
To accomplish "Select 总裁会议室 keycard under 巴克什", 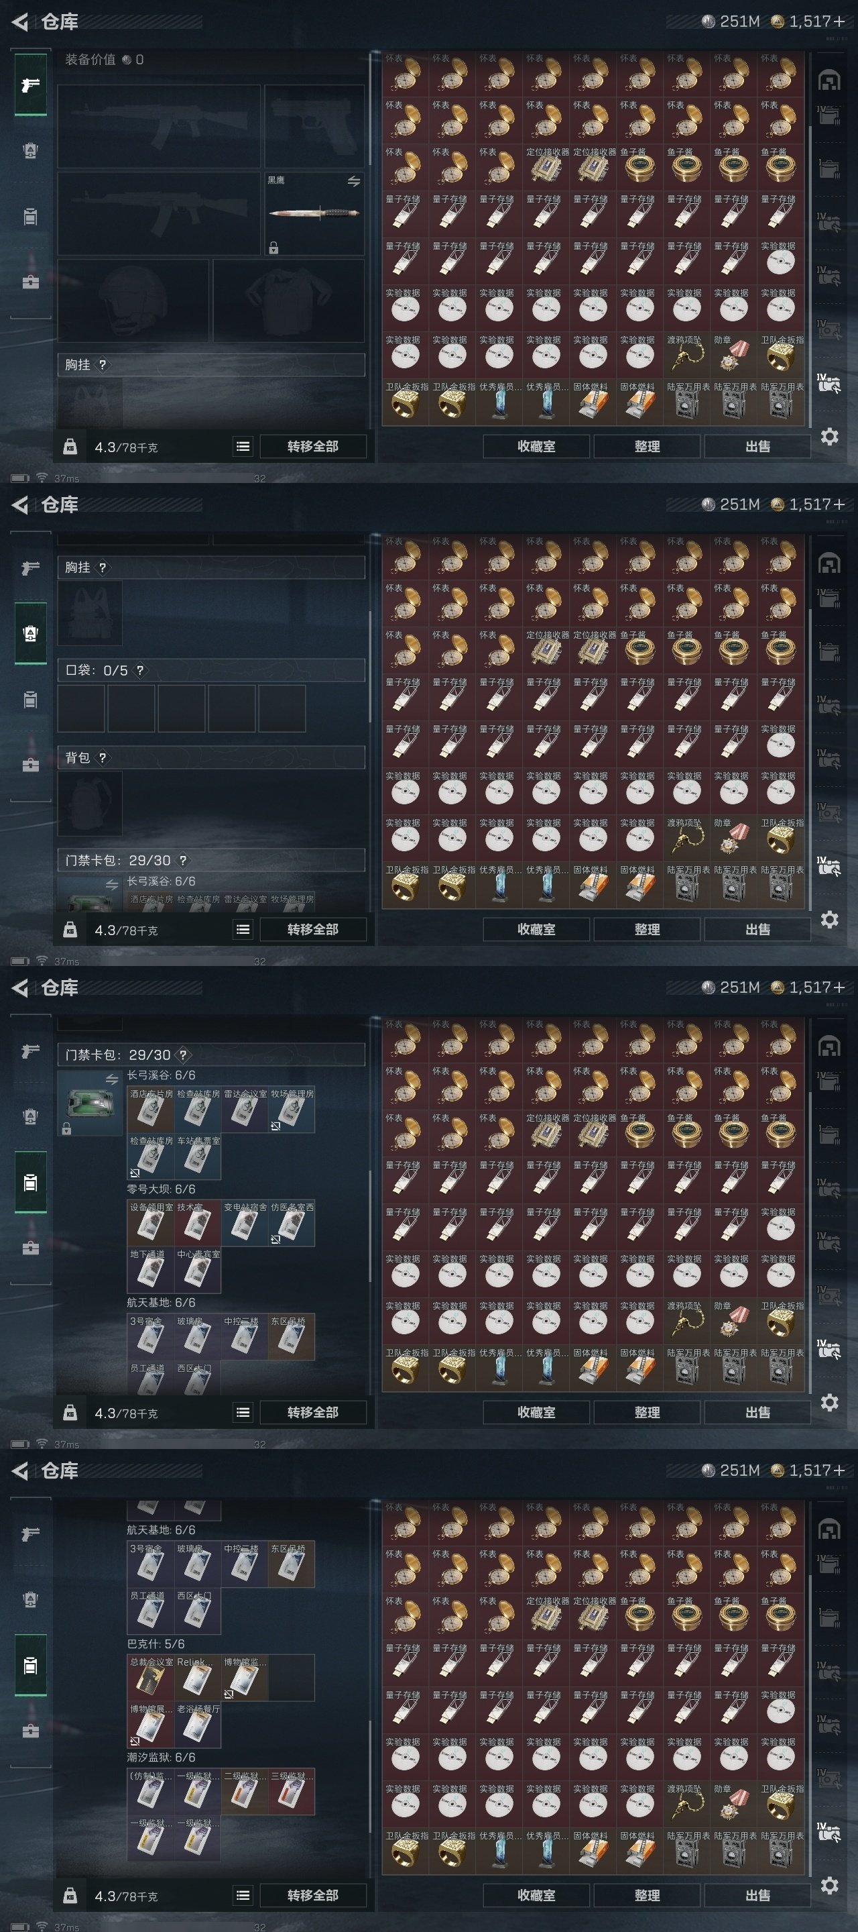I will tap(151, 1677).
